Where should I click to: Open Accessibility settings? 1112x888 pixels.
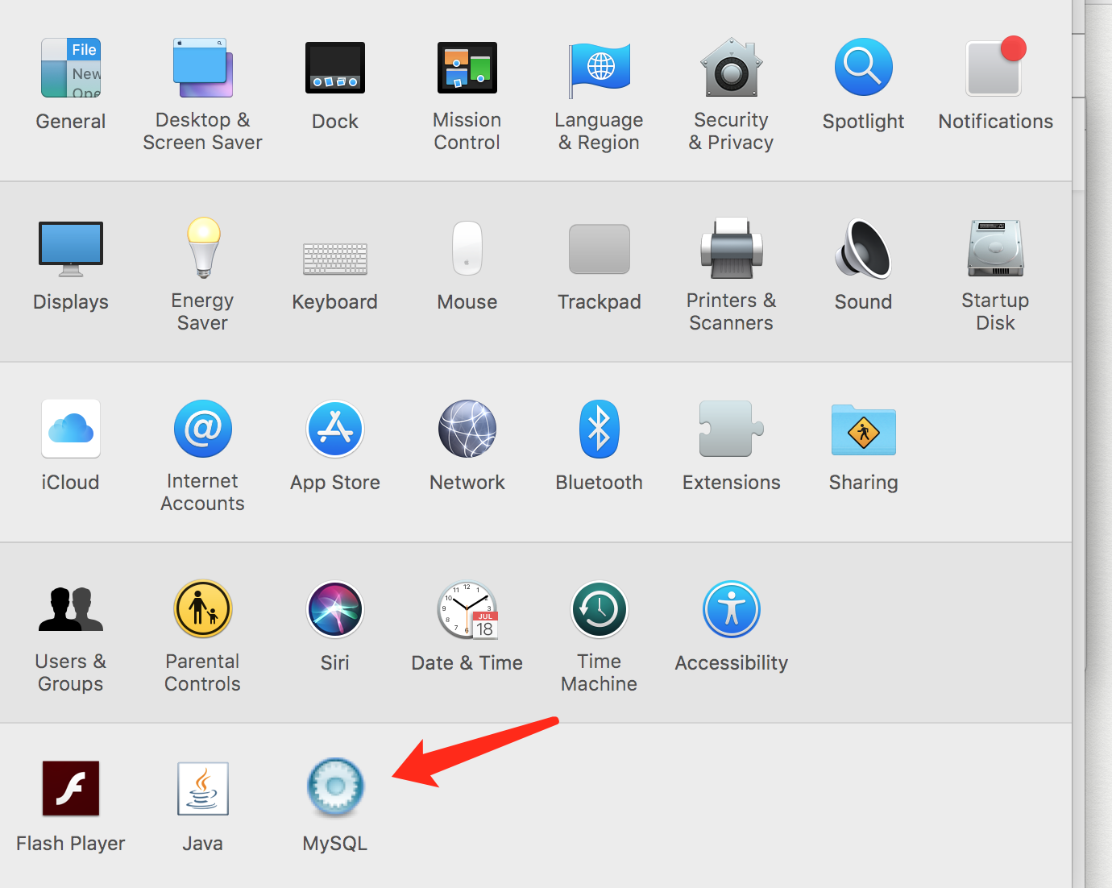pyautogui.click(x=731, y=609)
